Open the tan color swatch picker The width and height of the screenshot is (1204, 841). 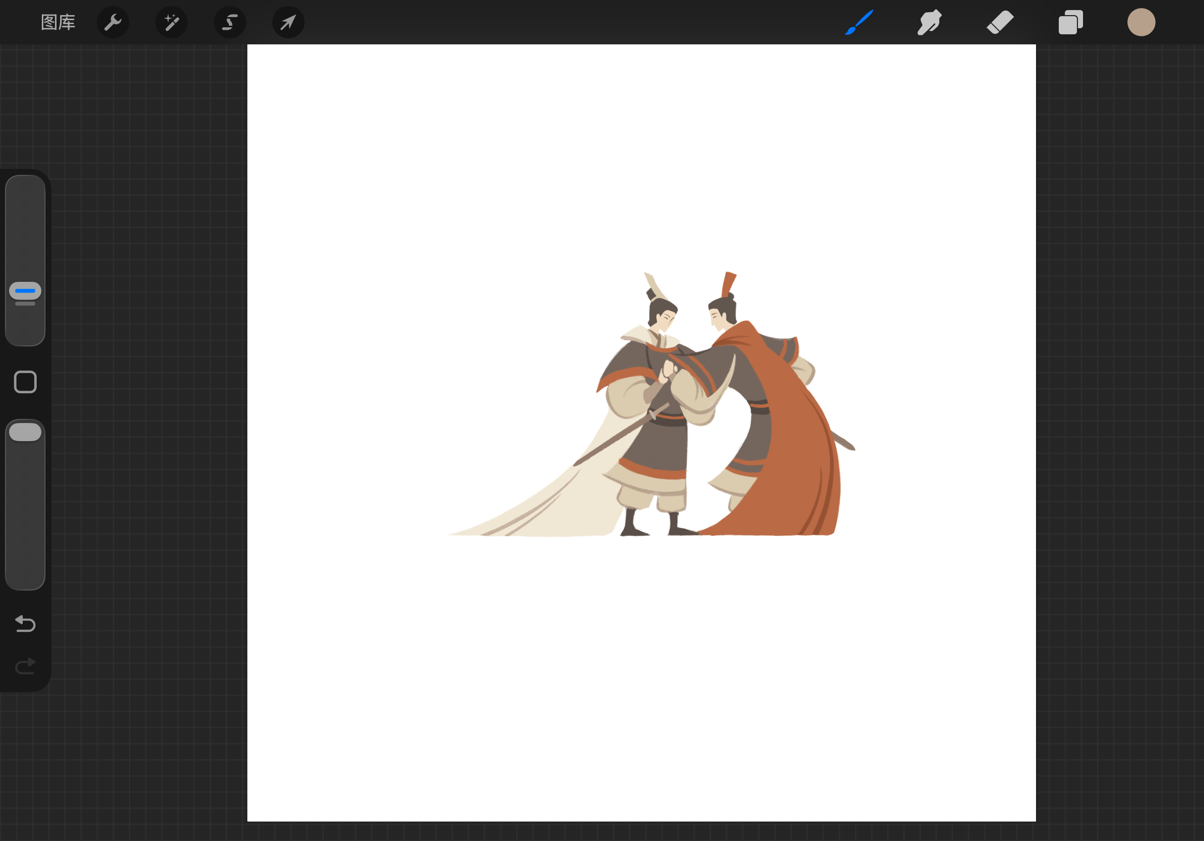1141,23
